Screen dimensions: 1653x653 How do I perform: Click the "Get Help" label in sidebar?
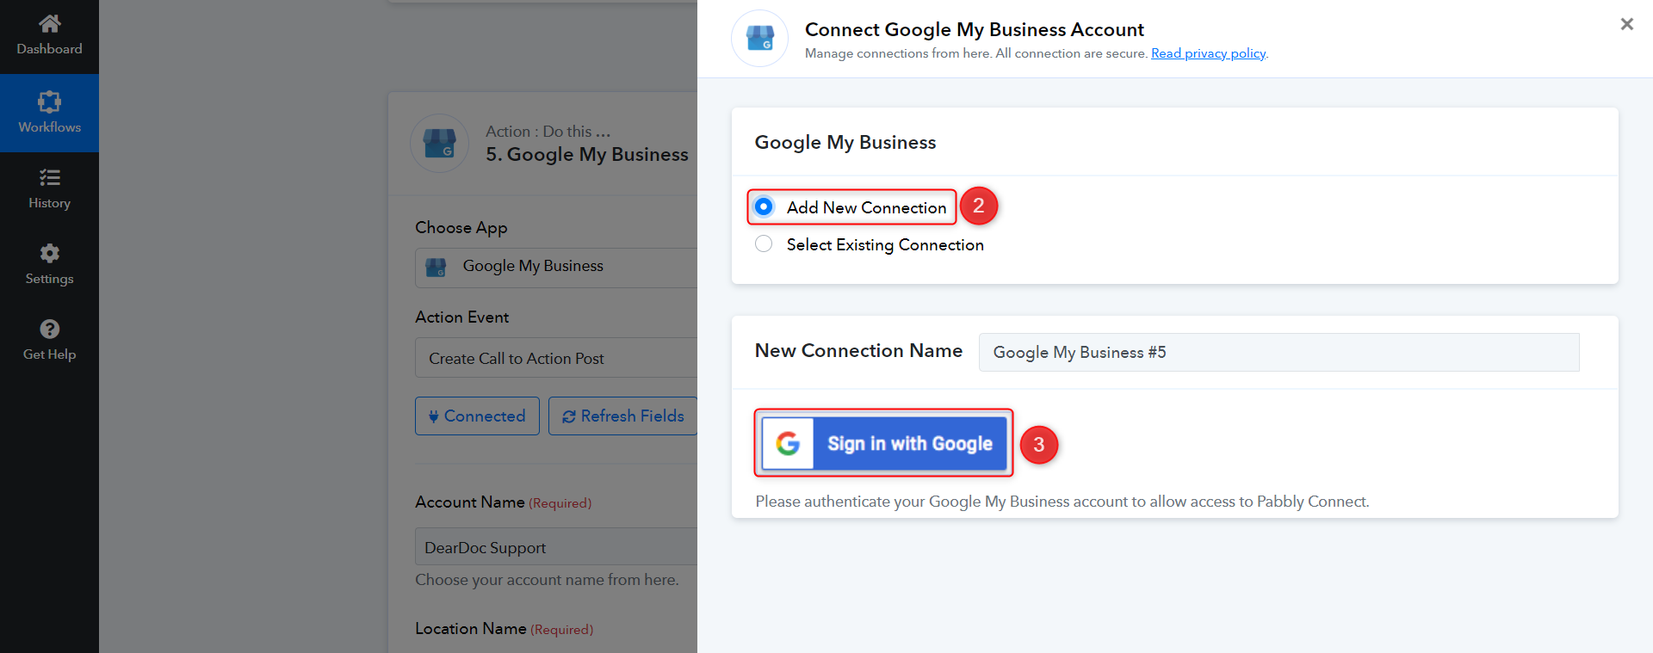point(49,354)
